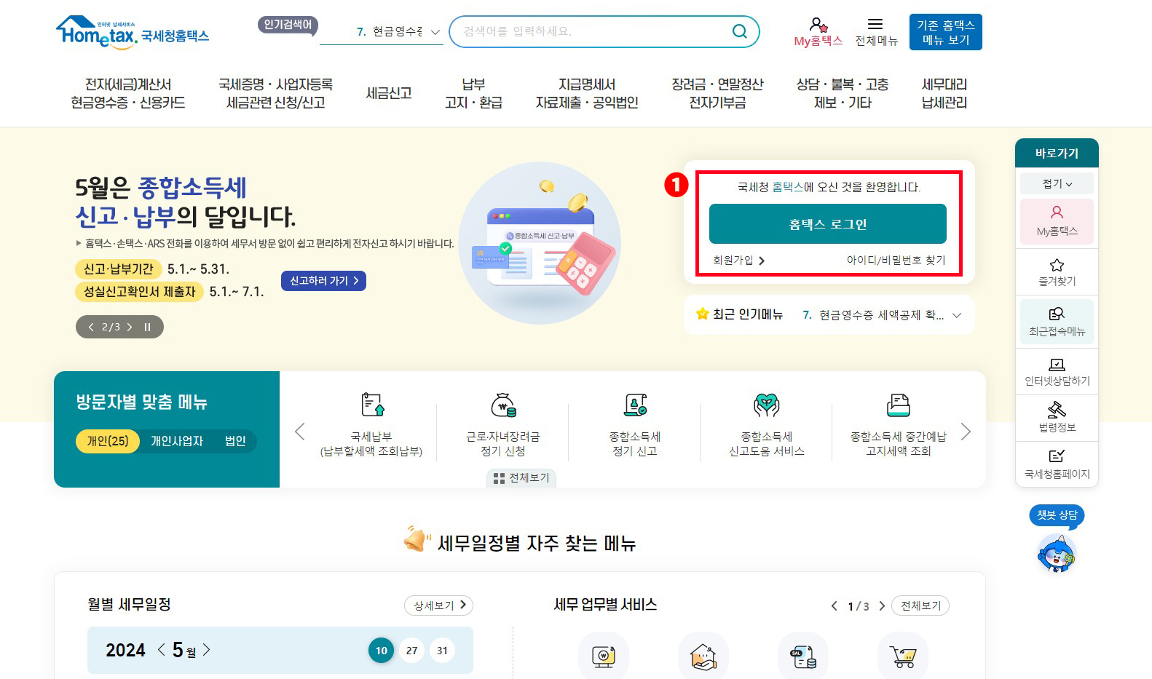The image size is (1152, 679).
Task: Click the 홈택스 로그인 button
Action: [827, 223]
